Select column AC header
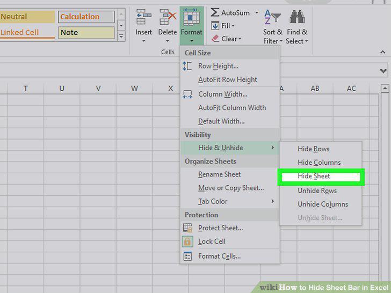Viewport: 391px width, 293px height. click(x=351, y=89)
